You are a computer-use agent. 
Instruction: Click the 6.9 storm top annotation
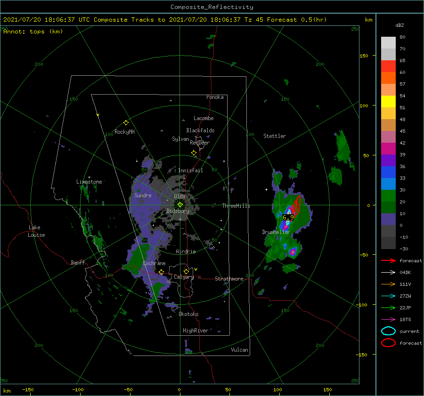point(288,217)
